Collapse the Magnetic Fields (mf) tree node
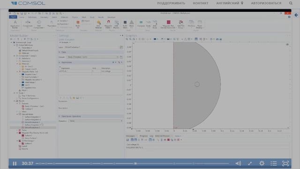 click(x=17, y=72)
